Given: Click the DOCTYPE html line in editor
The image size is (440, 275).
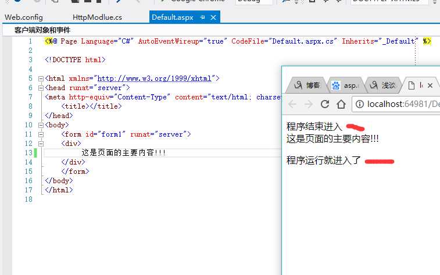Looking at the screenshot, I should tap(75, 60).
